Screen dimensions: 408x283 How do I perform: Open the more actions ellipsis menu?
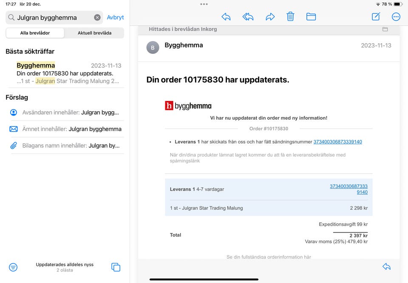[396, 17]
